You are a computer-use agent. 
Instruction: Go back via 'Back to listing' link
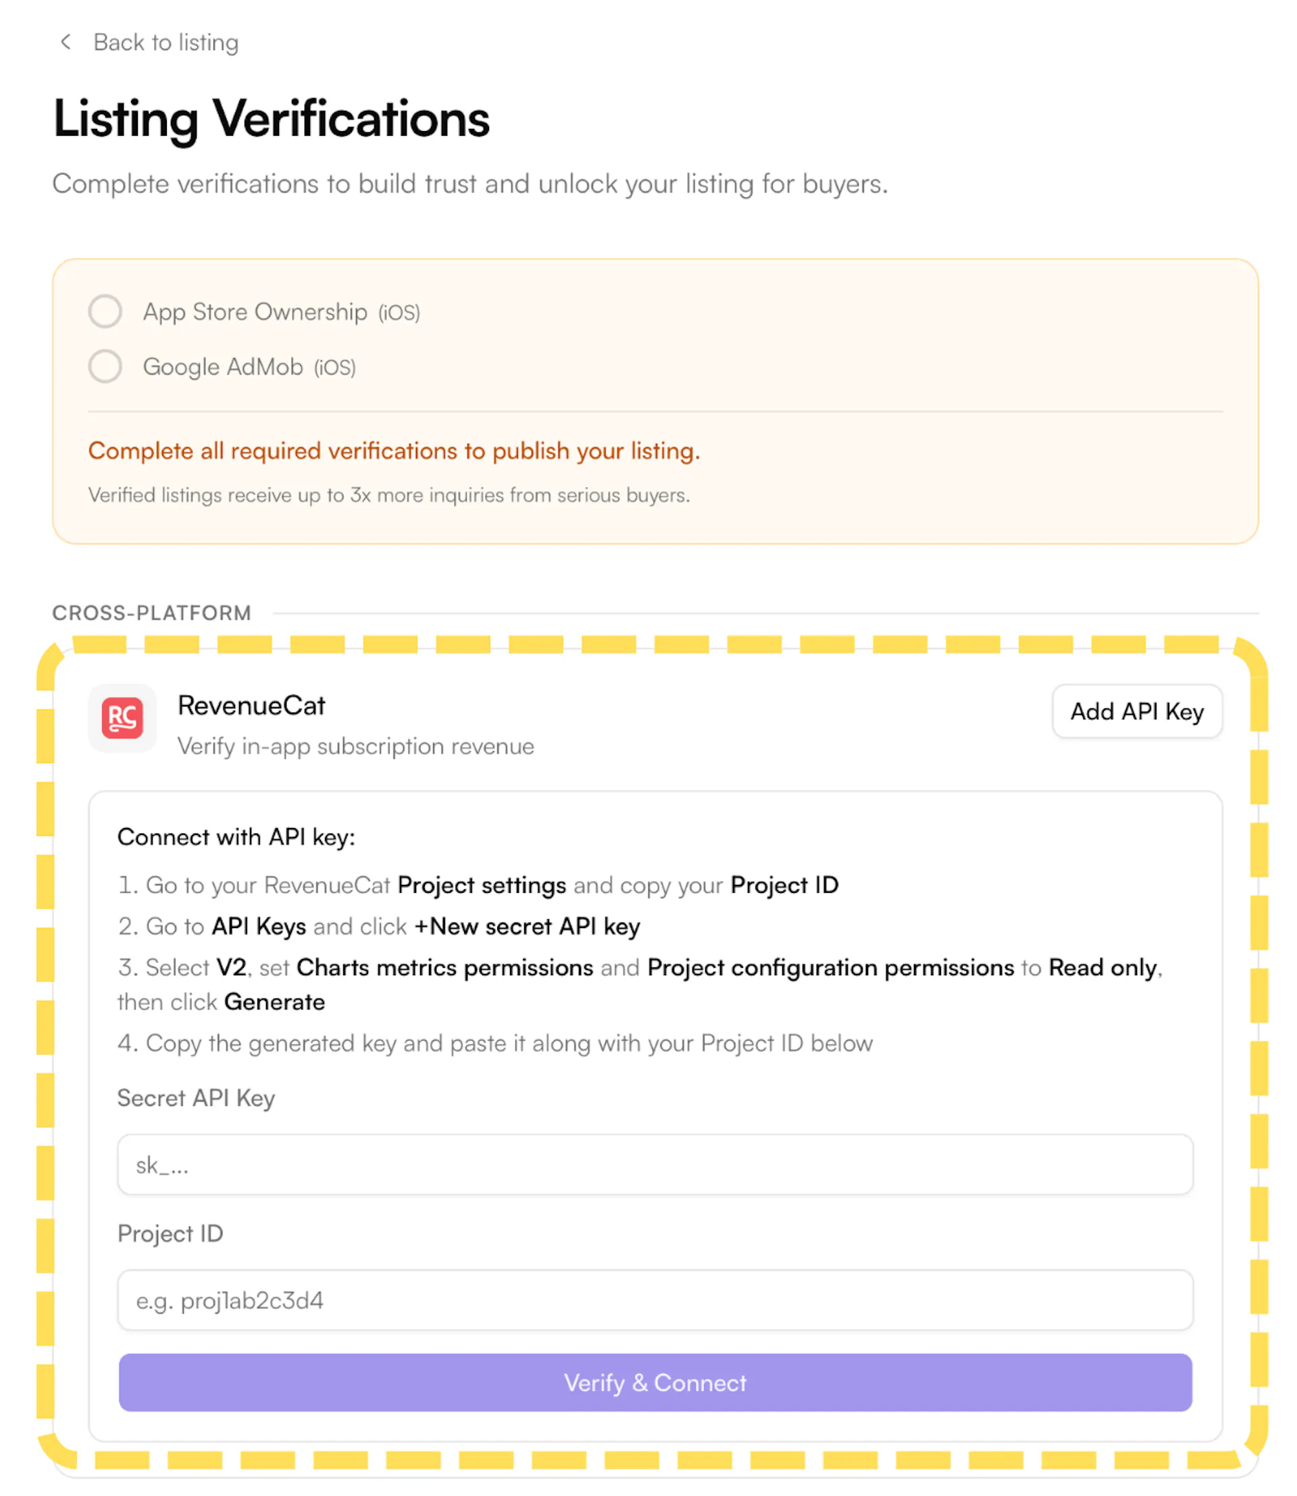pos(166,43)
